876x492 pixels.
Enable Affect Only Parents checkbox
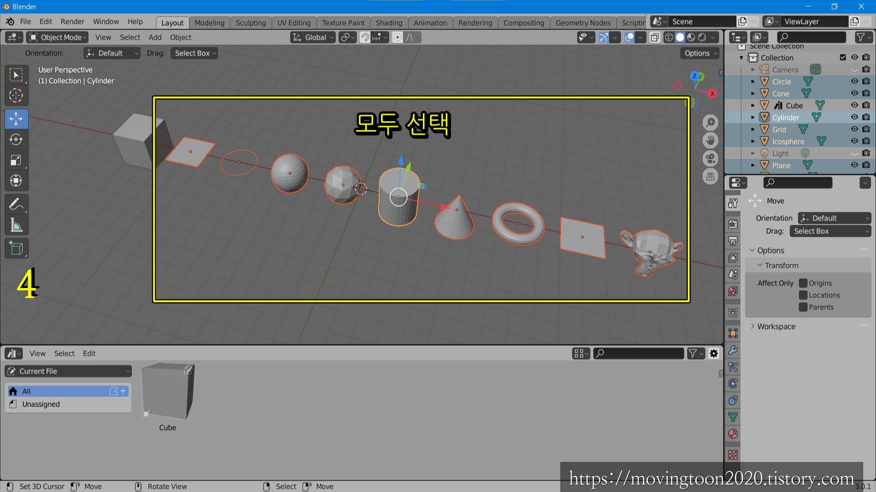(x=803, y=307)
